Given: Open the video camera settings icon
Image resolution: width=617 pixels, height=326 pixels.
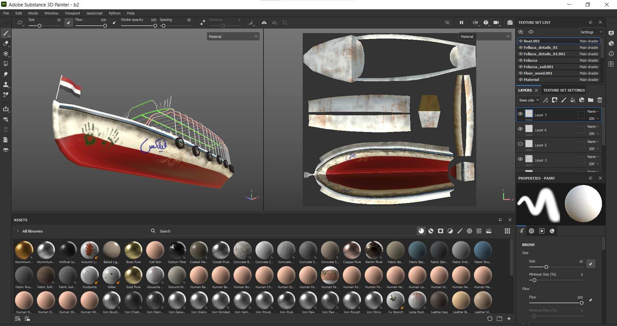Looking at the screenshot, I should [496, 22].
